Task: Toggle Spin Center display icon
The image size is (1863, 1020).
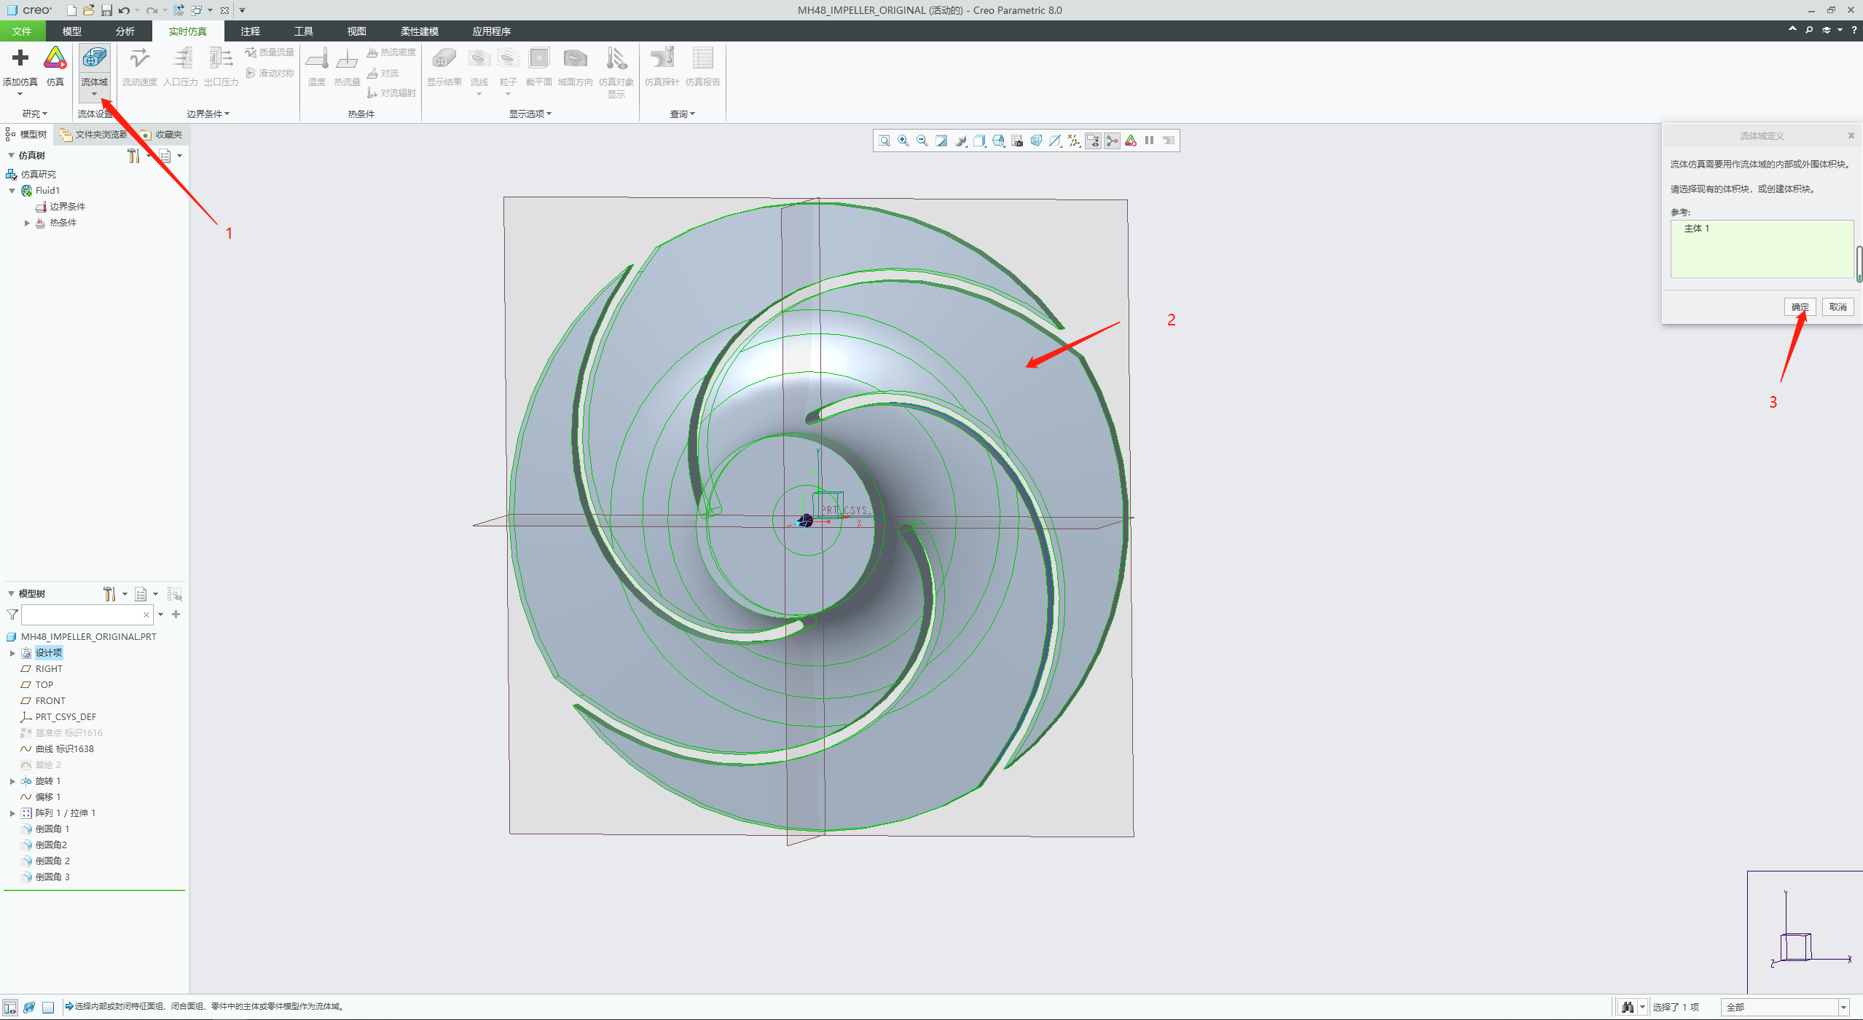Action: coord(1112,141)
